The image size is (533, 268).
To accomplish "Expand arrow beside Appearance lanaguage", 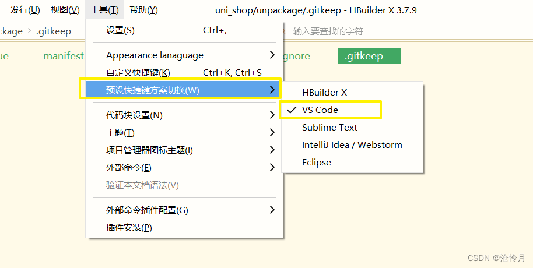I will [x=272, y=55].
